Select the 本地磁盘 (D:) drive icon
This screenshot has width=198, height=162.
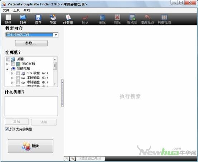[23, 83]
